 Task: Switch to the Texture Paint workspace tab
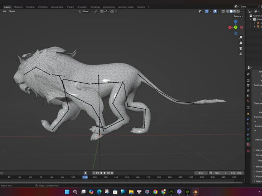(x=57, y=7)
